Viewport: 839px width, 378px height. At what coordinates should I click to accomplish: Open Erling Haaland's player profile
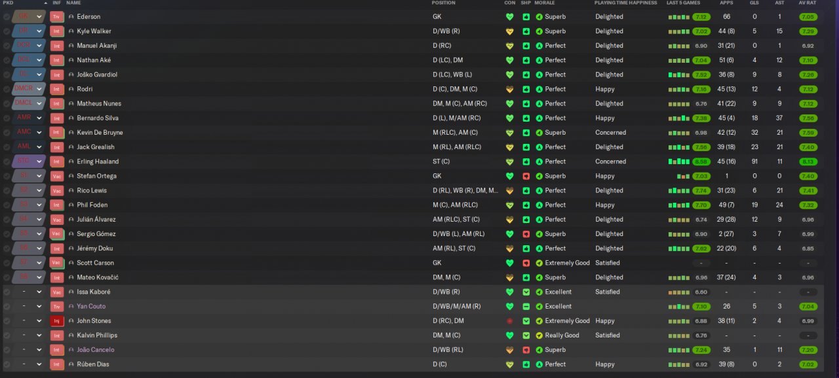click(x=98, y=162)
